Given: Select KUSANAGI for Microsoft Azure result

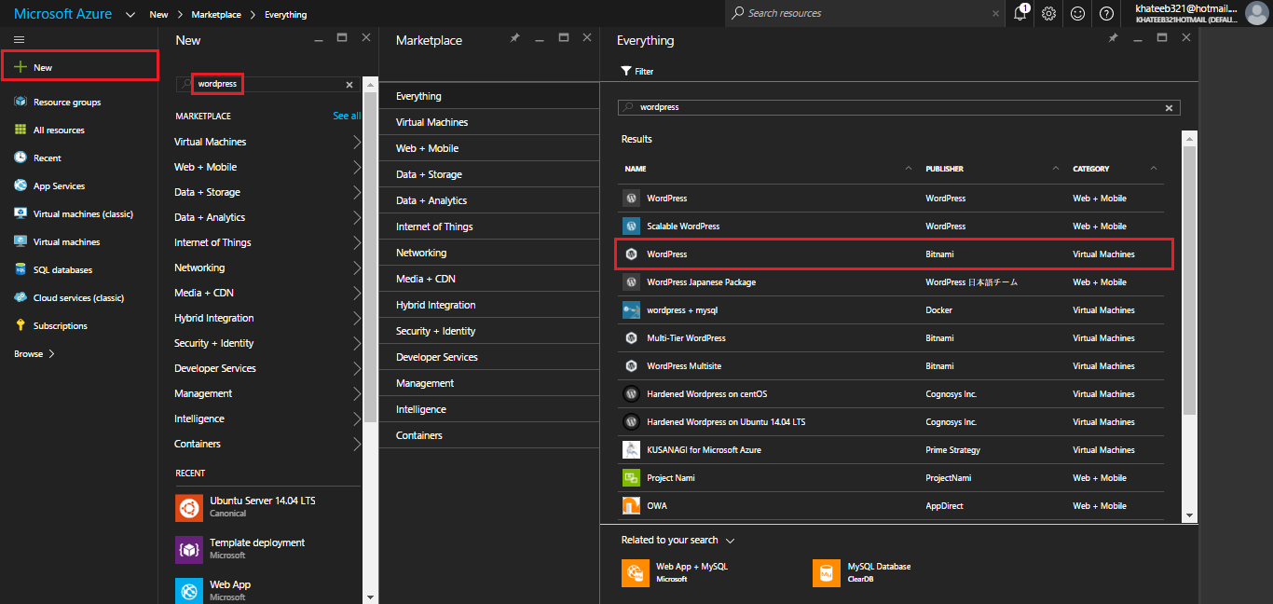Looking at the screenshot, I should tap(893, 450).
